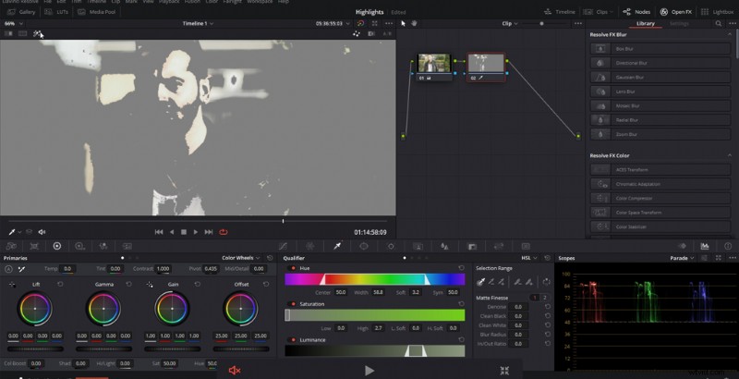Open the Color Wheels mode dropdown

[241, 258]
